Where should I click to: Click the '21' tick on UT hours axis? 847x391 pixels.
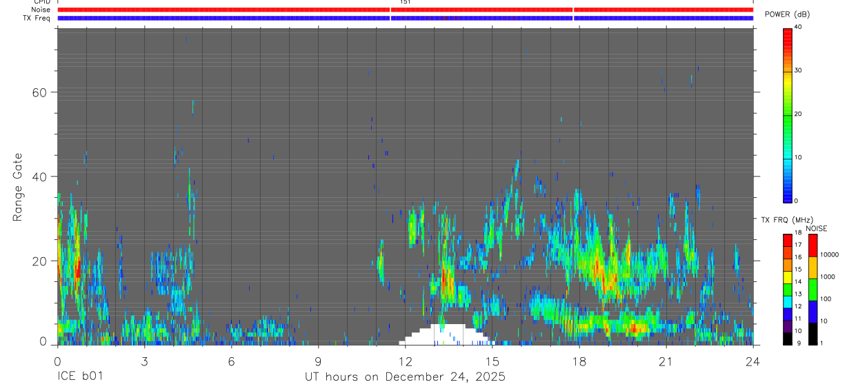[x=666, y=361]
